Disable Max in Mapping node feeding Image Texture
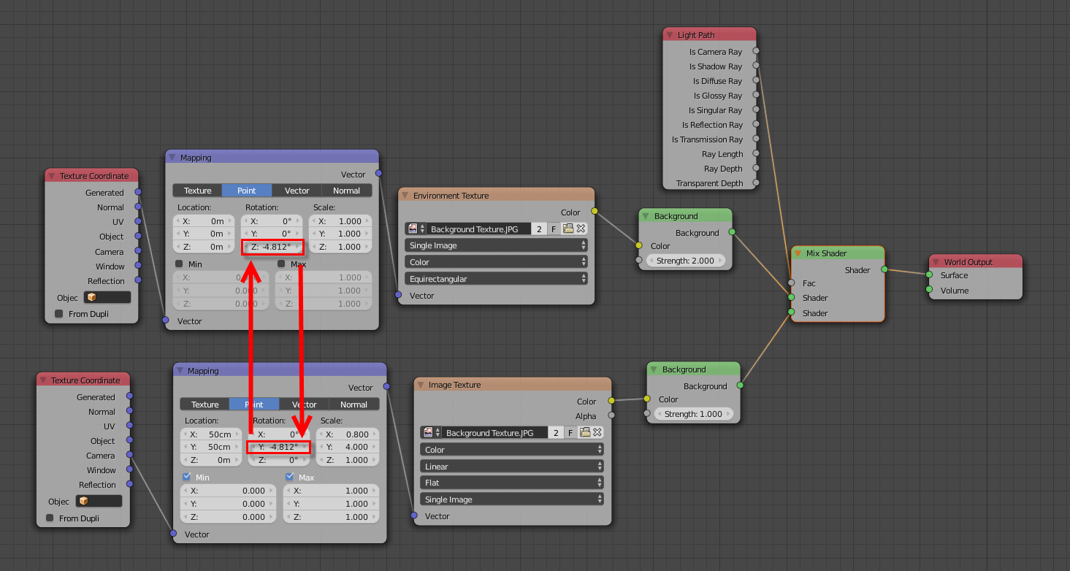Image resolution: width=1070 pixels, height=571 pixels. point(288,477)
